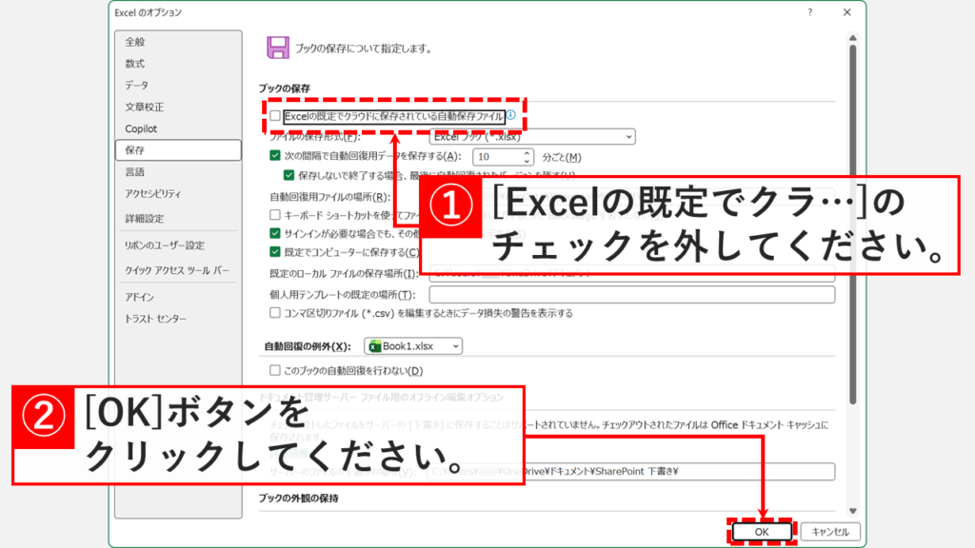This screenshot has height=548, width=975.
Task: Toggle 次の間隔で自動回復用データを保存する checkbox
Action: [x=275, y=156]
